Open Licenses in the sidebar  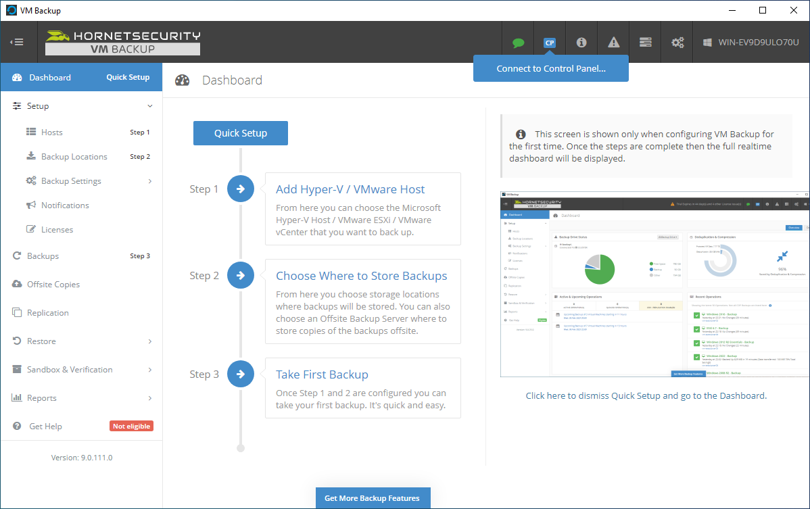click(57, 229)
